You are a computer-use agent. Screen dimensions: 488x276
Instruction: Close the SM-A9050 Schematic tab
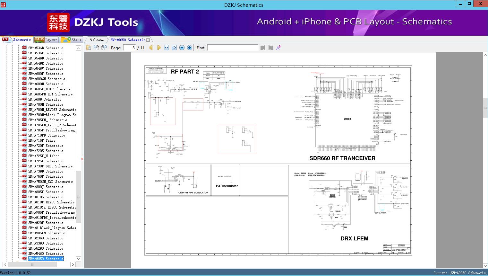click(x=148, y=40)
